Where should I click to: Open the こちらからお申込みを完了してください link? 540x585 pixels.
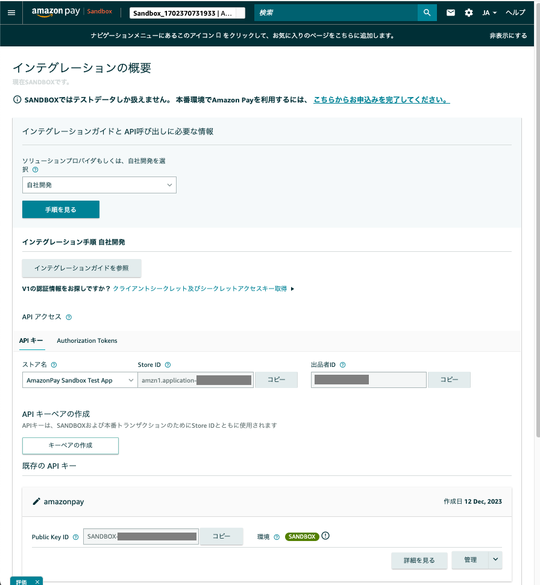pyautogui.click(x=381, y=100)
